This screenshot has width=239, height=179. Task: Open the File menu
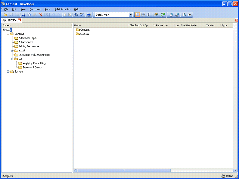point(6,9)
